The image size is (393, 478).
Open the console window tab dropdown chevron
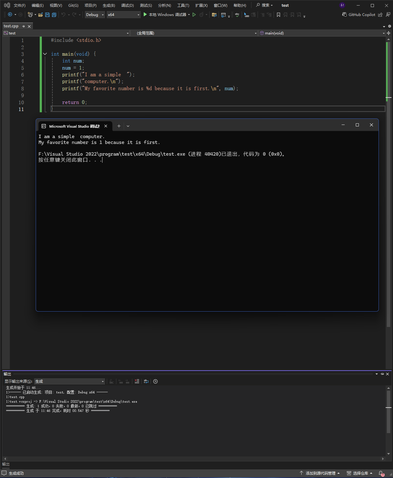[x=128, y=126]
